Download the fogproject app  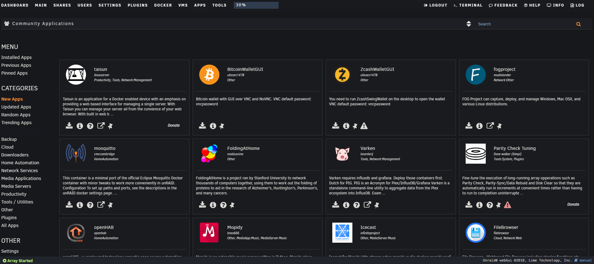469,126
